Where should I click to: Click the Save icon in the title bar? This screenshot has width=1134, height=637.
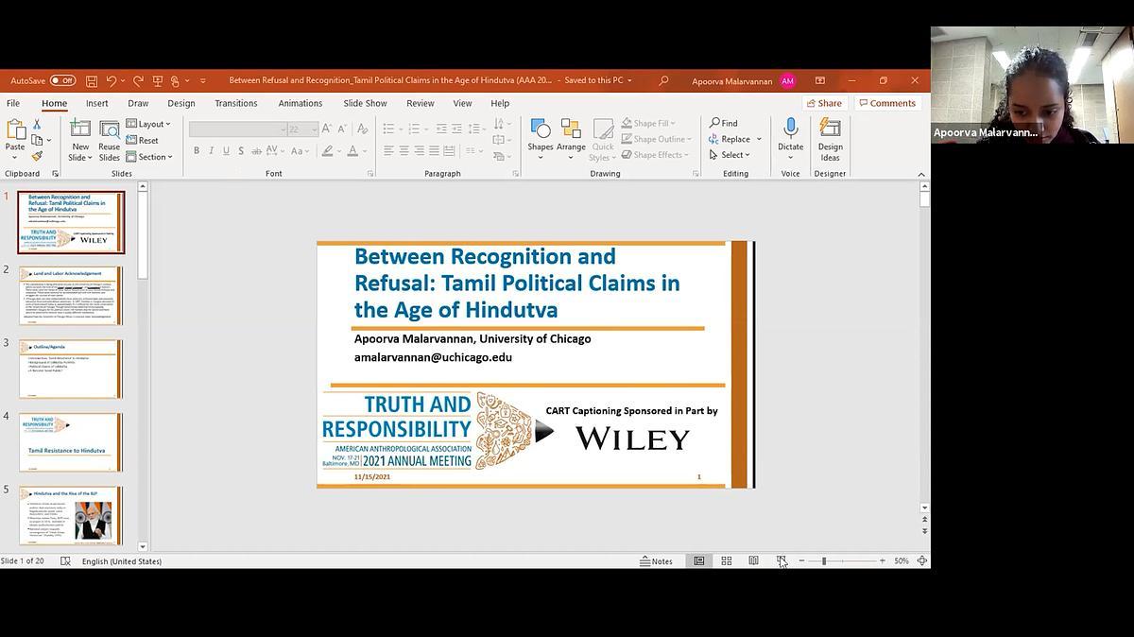point(92,80)
